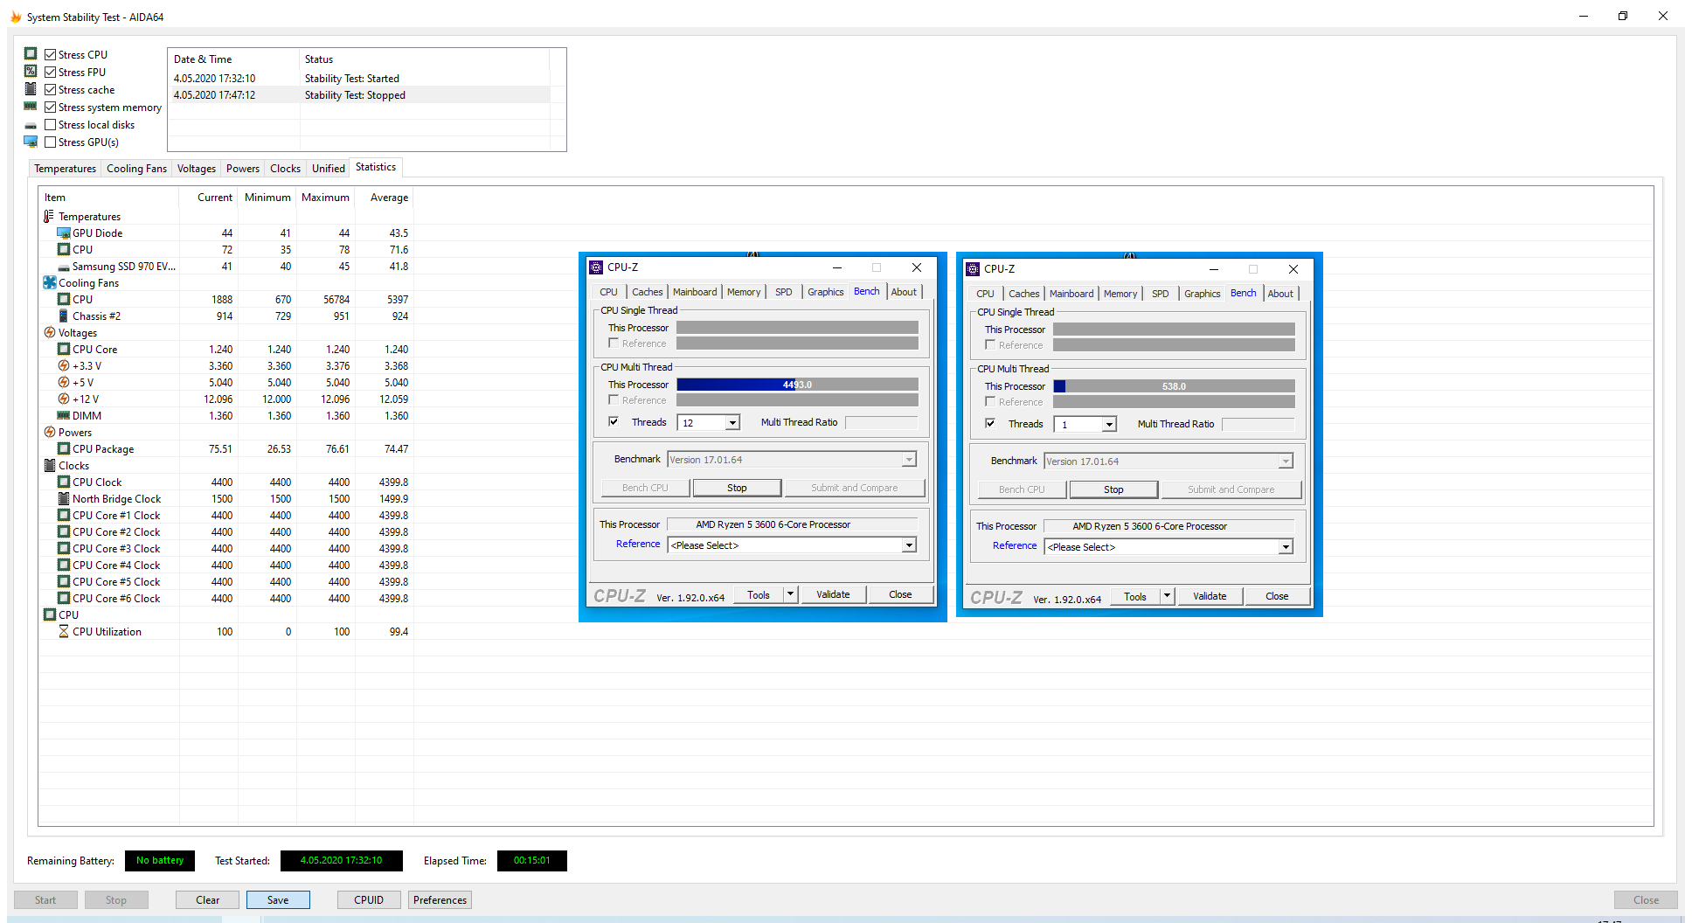1692x923 pixels.
Task: Uncheck Stress system memory checkbox
Action: click(50, 107)
